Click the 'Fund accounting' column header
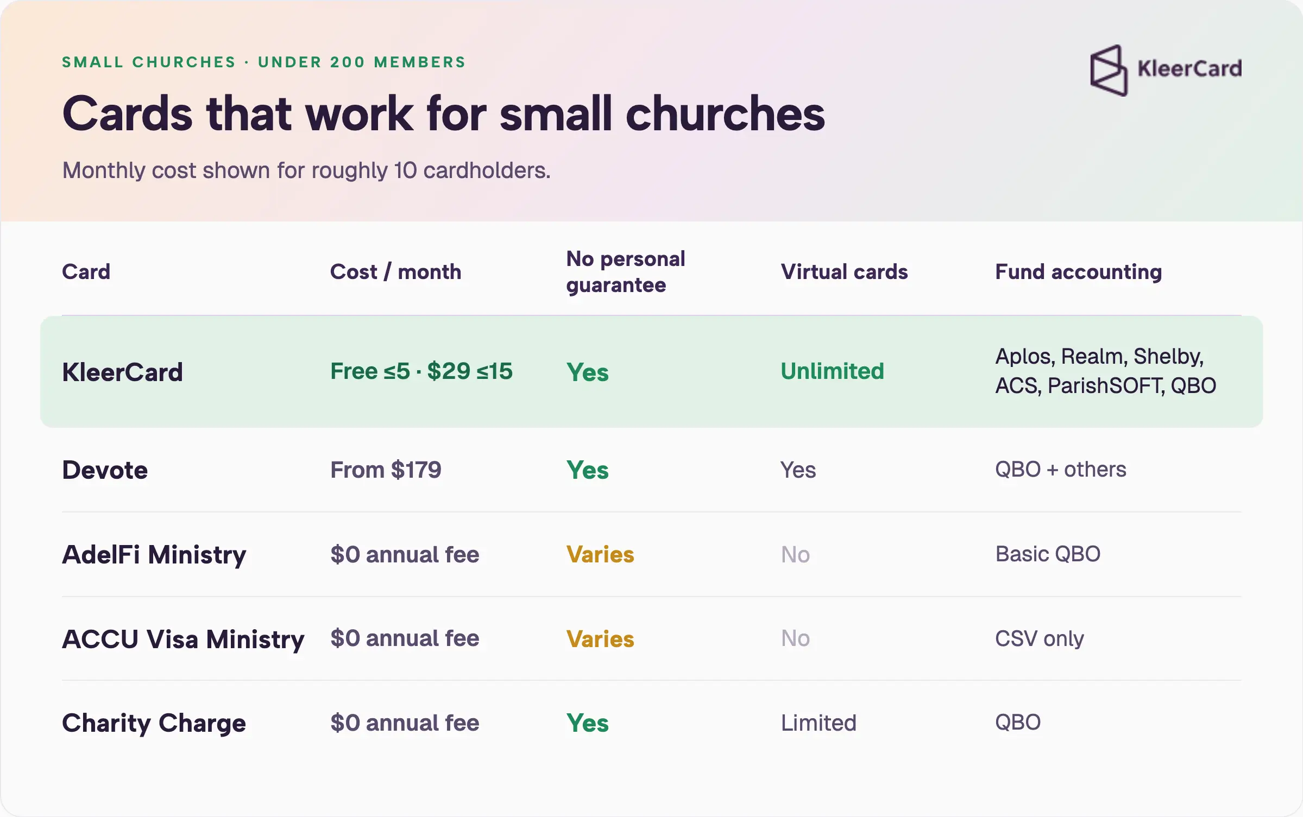 point(1078,272)
